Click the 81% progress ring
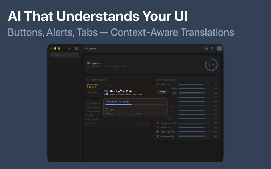 (x=211, y=65)
